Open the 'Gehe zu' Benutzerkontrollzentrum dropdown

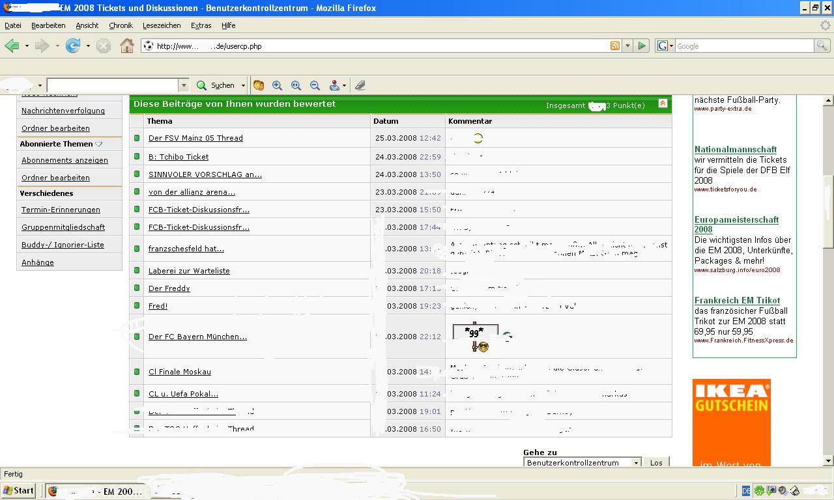click(636, 463)
